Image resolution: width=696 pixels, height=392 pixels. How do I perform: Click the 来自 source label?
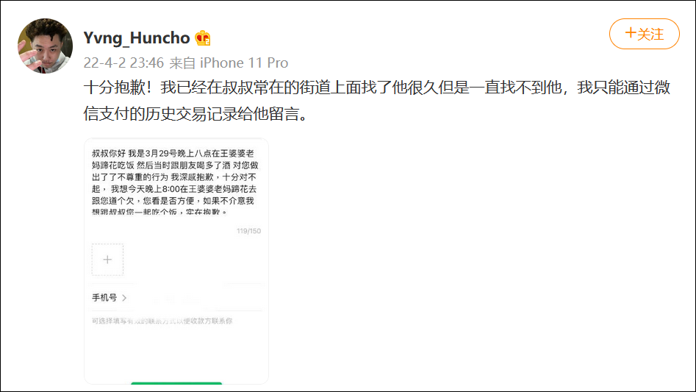point(182,63)
